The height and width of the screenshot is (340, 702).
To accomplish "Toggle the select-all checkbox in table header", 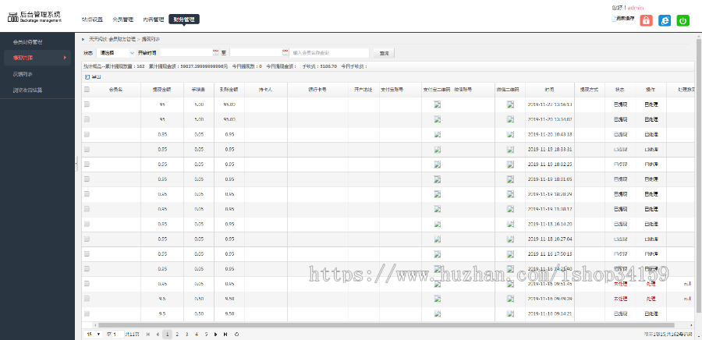I will 87,90.
